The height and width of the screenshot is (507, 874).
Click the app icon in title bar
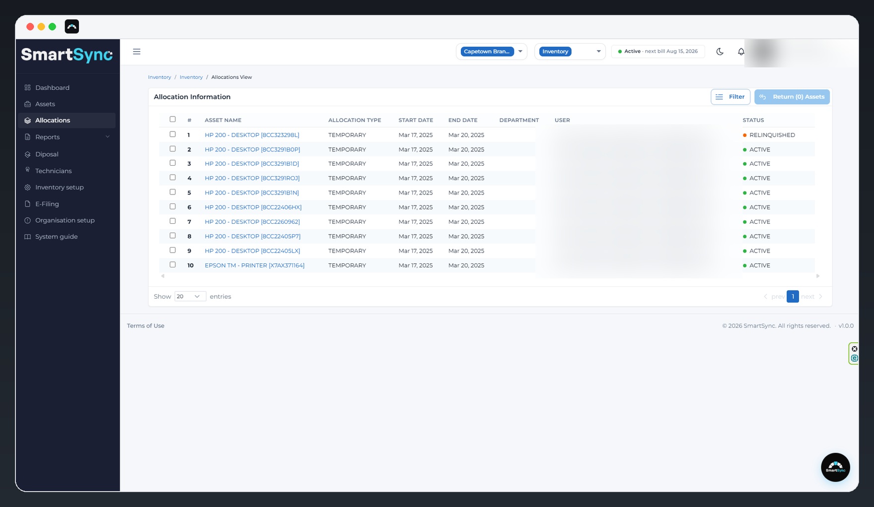[72, 26]
